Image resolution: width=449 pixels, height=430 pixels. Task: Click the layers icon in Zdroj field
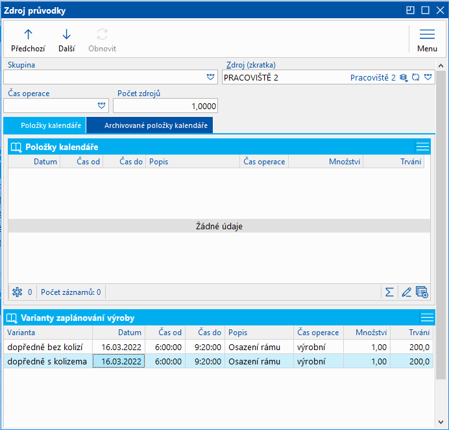pos(404,77)
